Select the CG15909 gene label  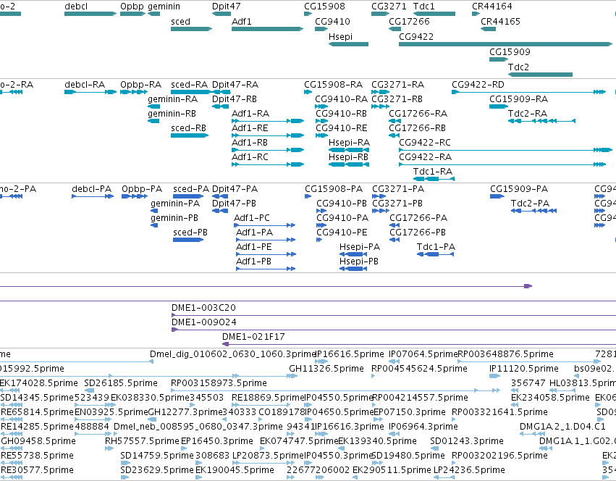tap(510, 52)
